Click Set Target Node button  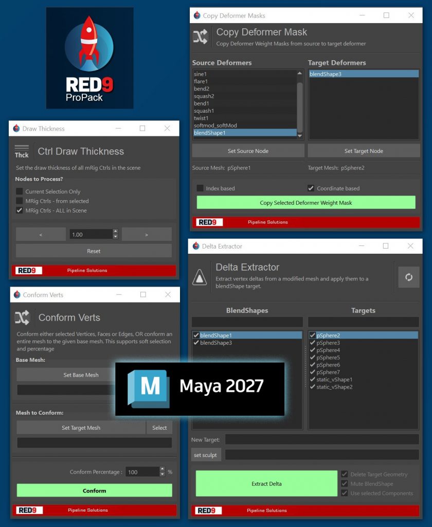point(364,151)
